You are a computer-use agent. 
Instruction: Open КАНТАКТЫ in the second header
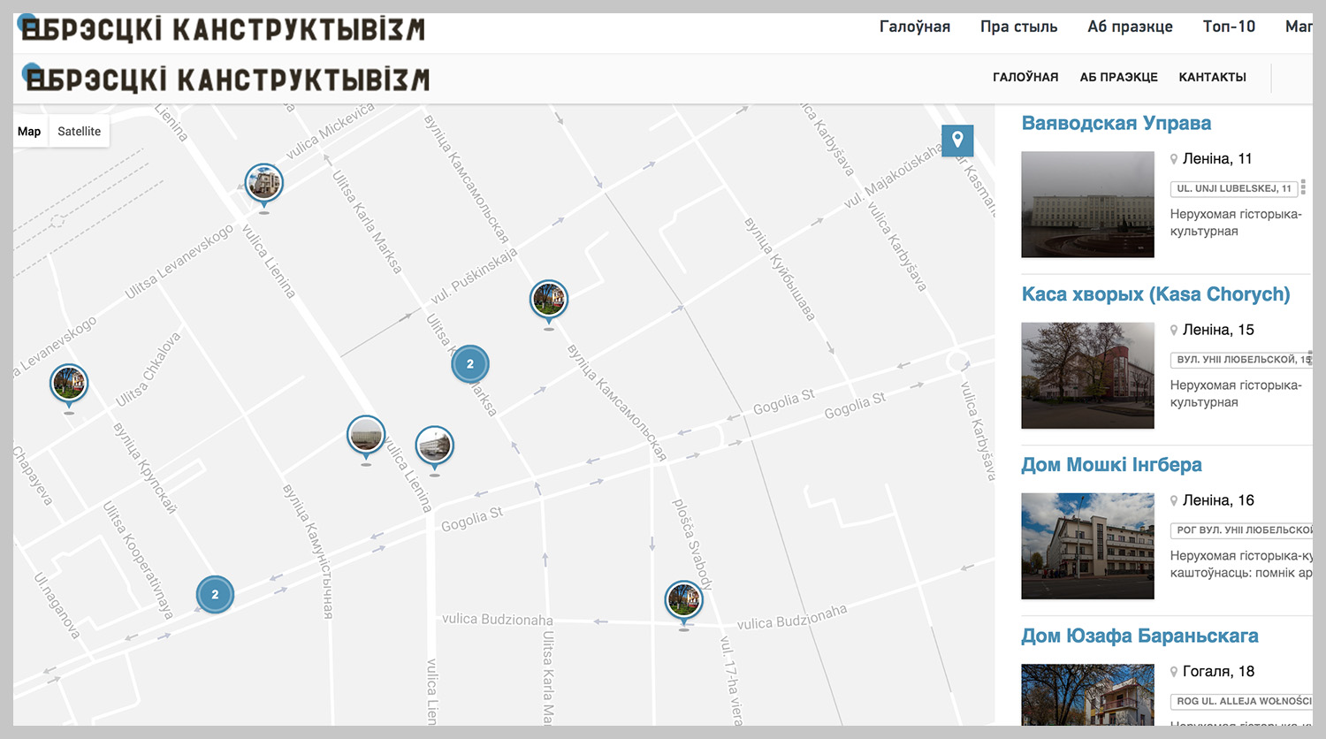point(1212,77)
